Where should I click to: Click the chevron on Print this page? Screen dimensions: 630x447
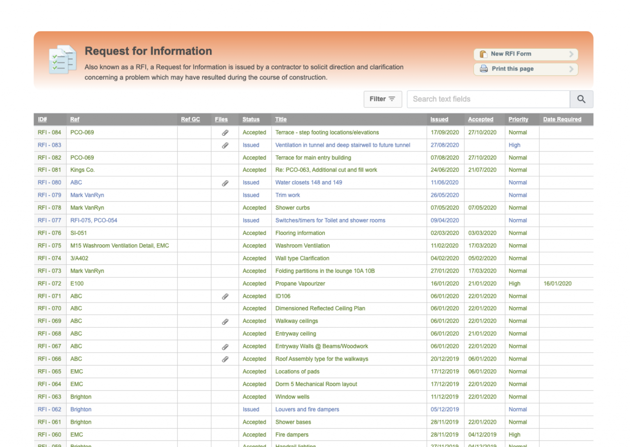[x=571, y=69]
